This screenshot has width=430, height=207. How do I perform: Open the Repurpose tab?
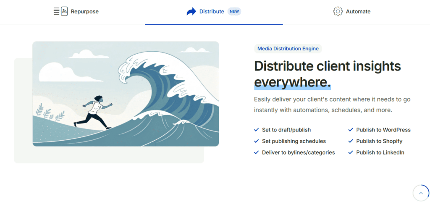tap(84, 11)
